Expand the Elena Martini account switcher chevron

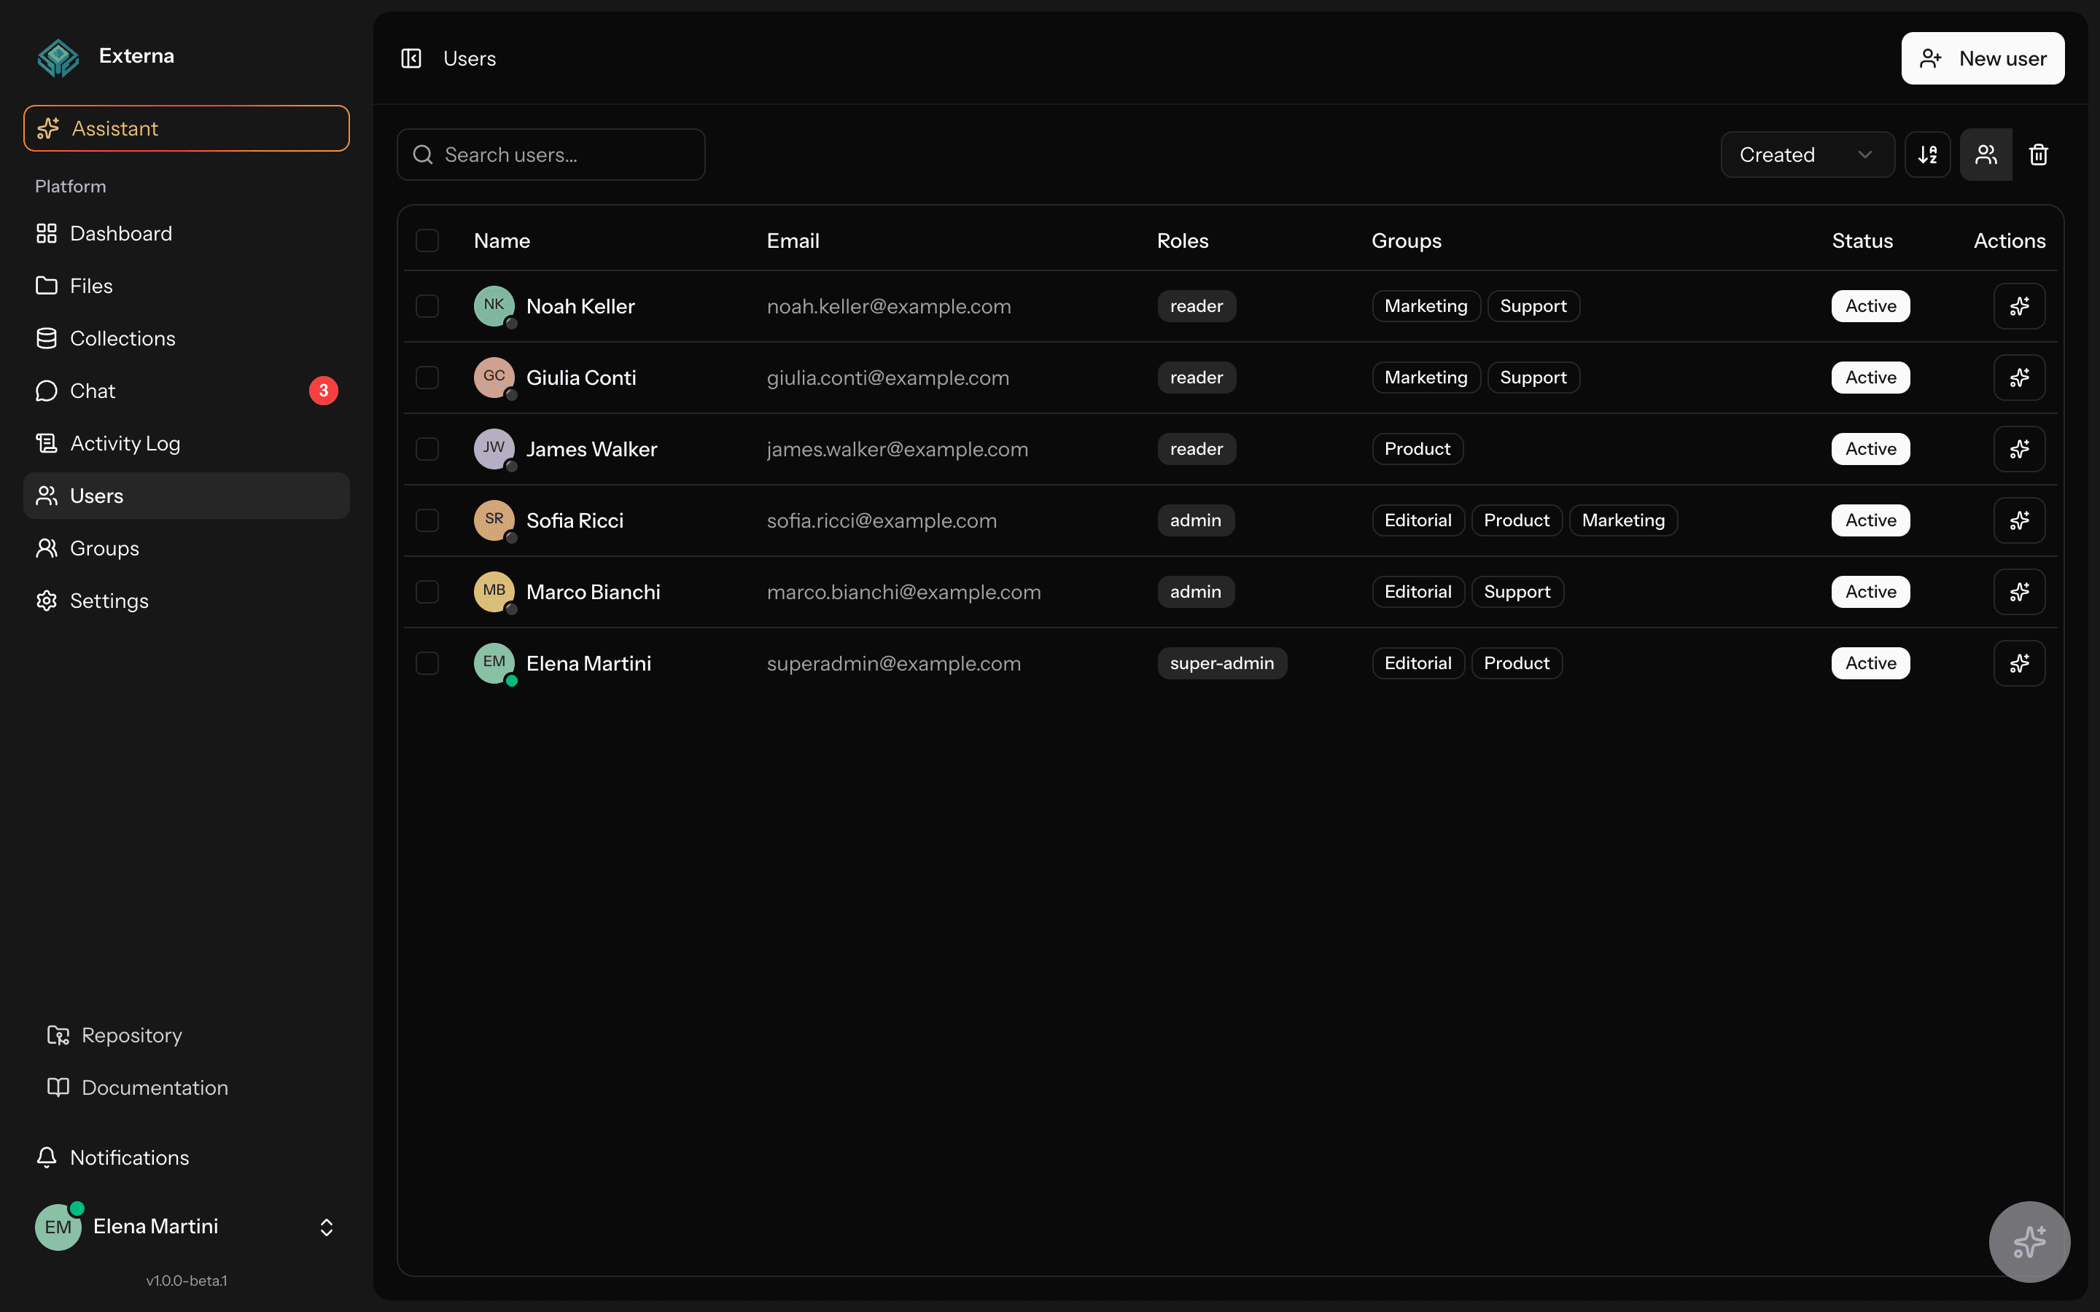tap(326, 1227)
